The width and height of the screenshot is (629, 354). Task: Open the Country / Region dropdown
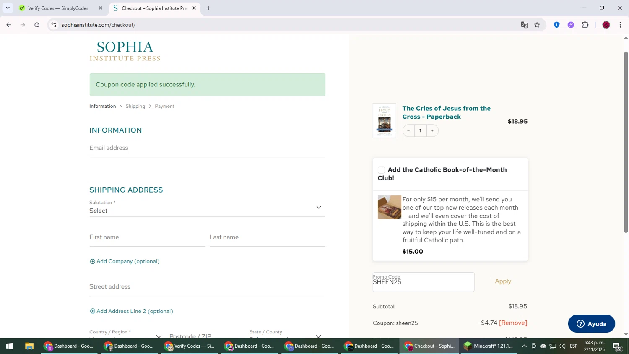(x=125, y=334)
